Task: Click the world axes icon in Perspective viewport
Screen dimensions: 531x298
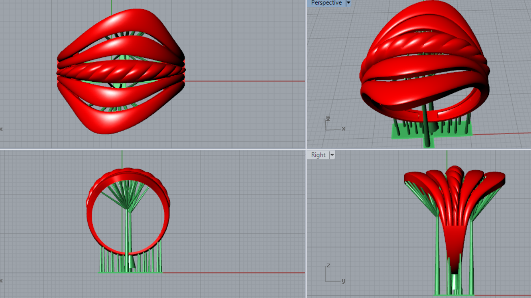Action: pos(332,125)
